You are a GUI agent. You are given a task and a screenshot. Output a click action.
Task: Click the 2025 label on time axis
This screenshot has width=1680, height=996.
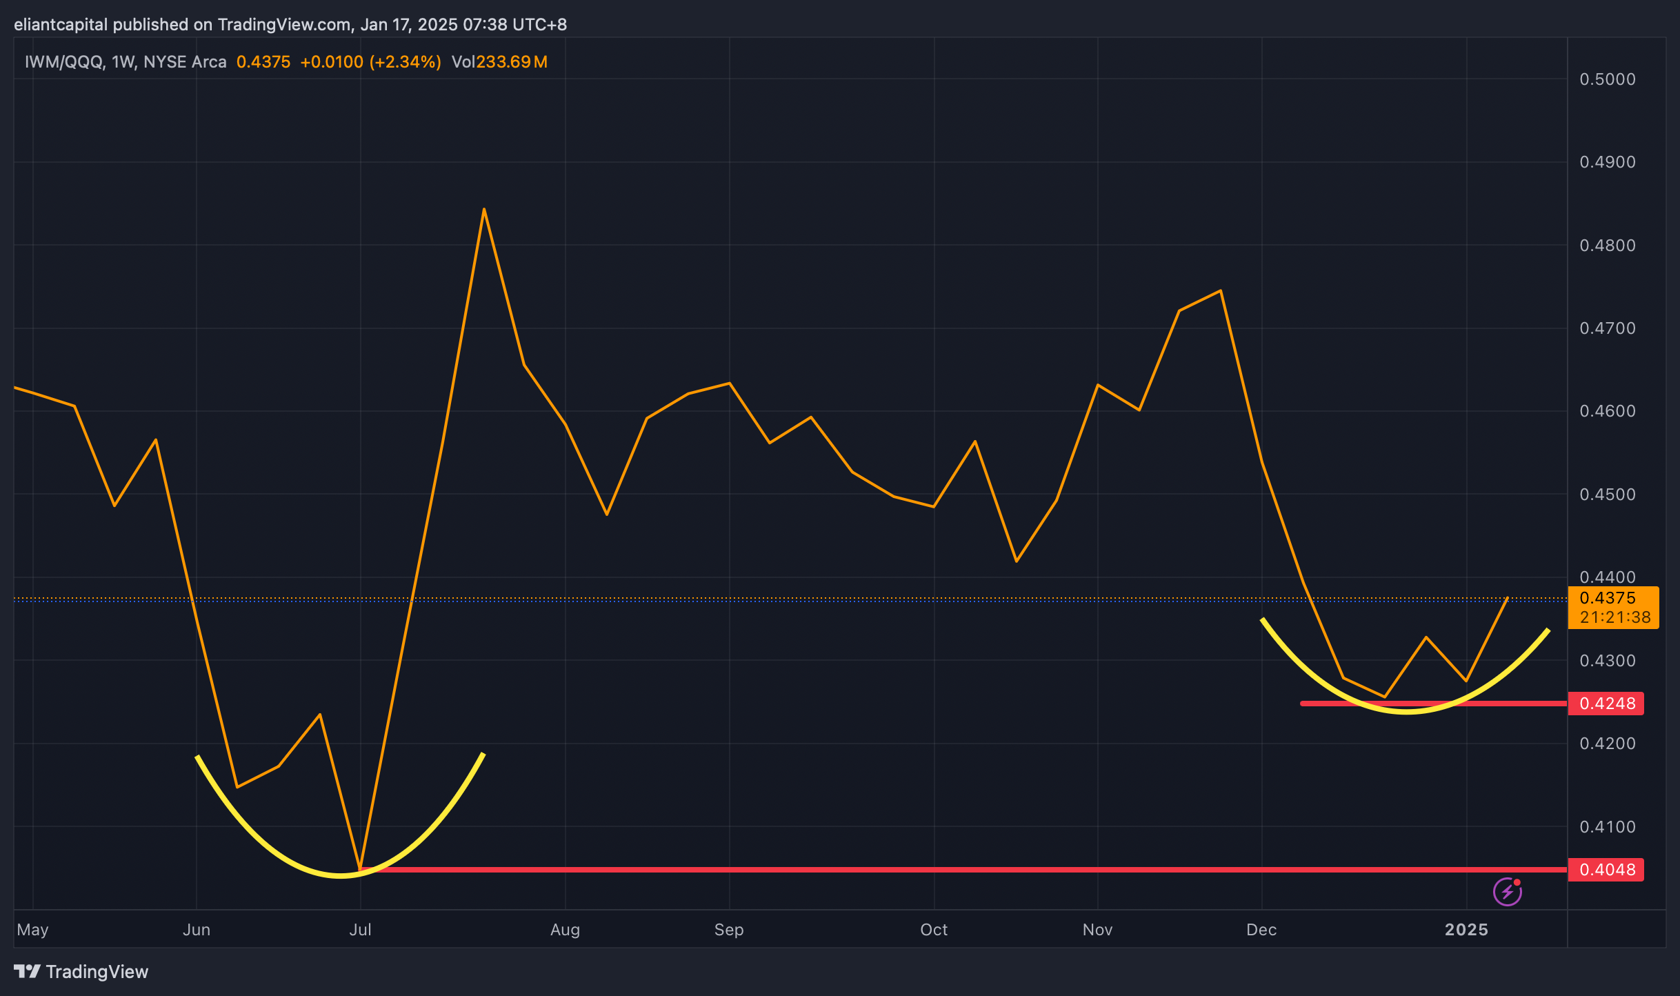tap(1466, 930)
